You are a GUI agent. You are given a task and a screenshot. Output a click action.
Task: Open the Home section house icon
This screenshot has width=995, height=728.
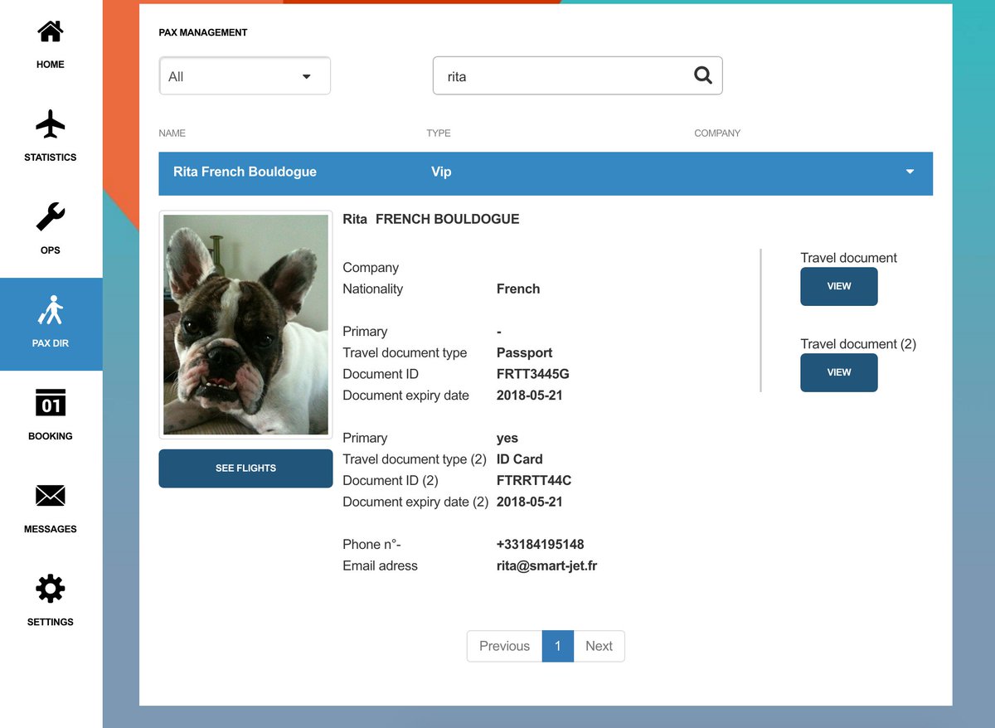(51, 32)
